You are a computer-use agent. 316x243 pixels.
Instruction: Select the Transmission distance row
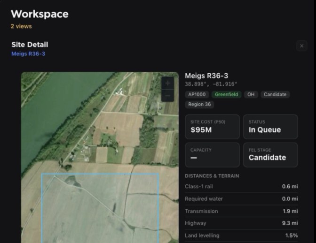(241, 211)
